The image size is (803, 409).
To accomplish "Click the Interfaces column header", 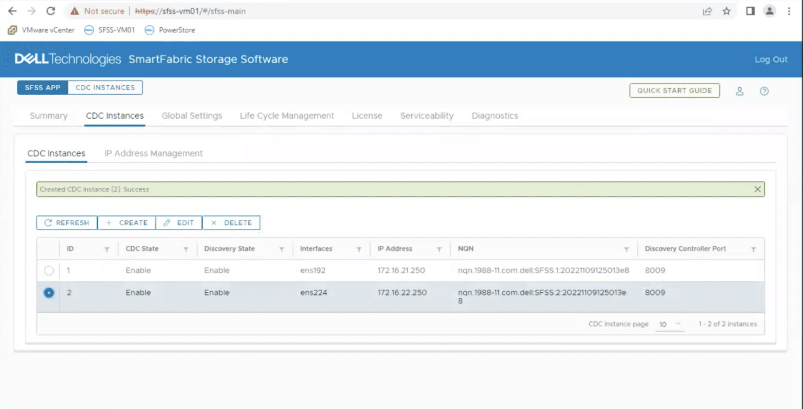I will point(316,249).
